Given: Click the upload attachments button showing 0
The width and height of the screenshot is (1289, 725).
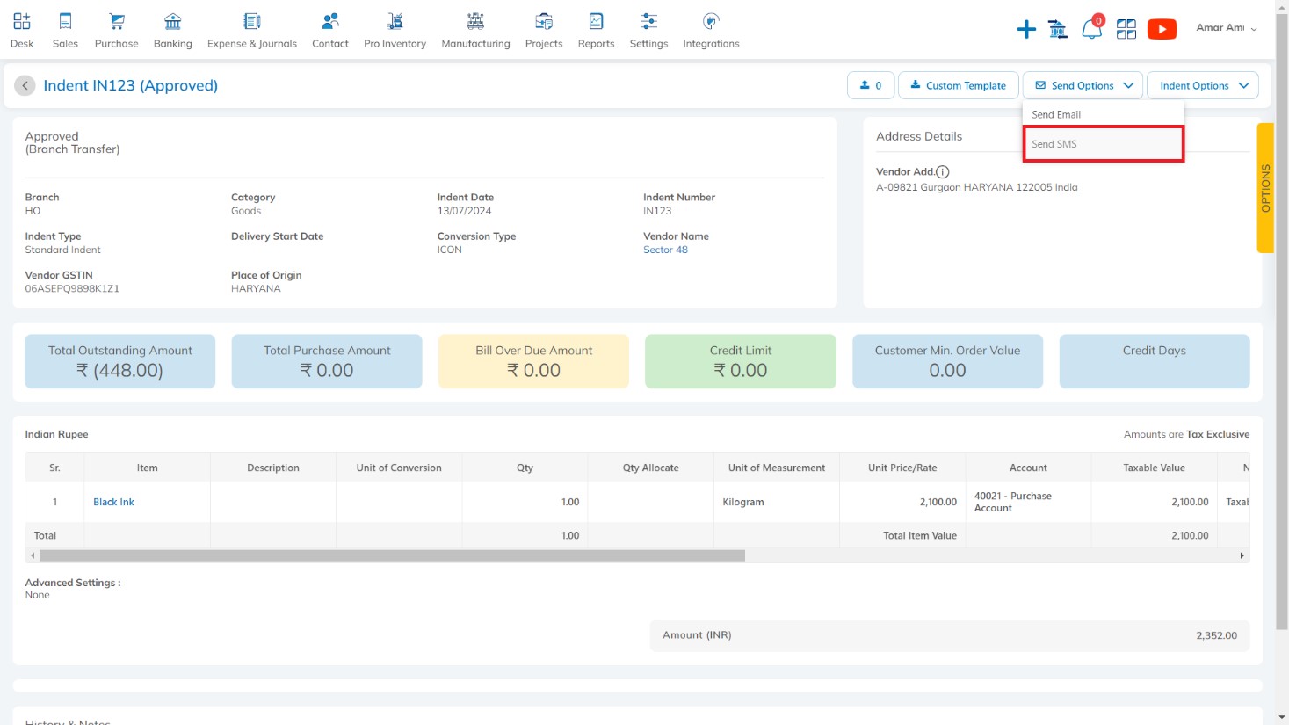Looking at the screenshot, I should click(x=871, y=85).
